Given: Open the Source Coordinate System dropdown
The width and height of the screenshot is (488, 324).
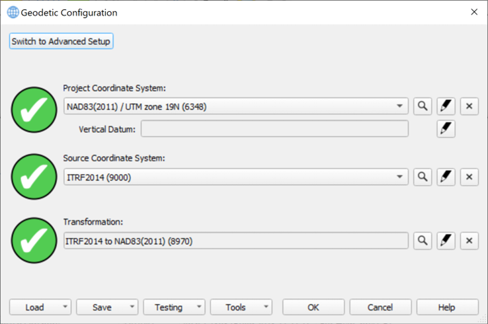Looking at the screenshot, I should 399,177.
